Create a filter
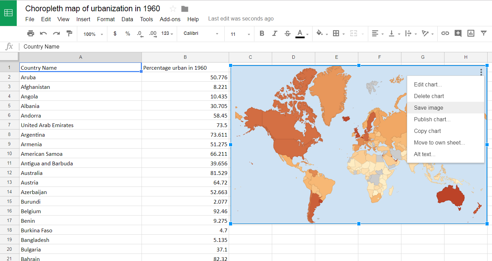This screenshot has width=492, height=261. [483, 33]
